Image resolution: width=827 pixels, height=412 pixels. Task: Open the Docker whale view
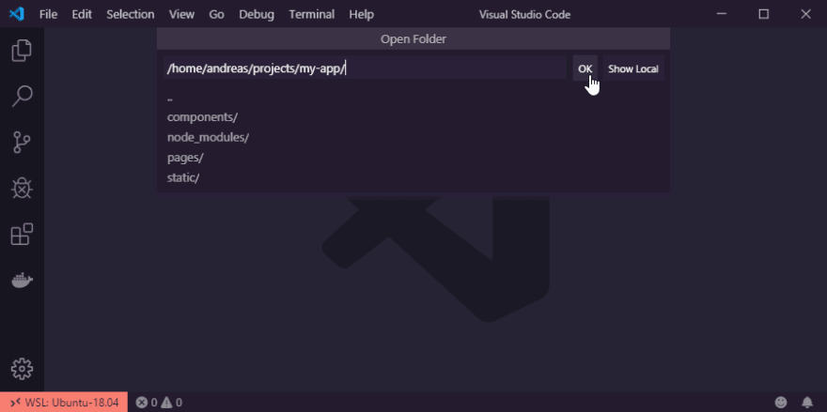[22, 281]
